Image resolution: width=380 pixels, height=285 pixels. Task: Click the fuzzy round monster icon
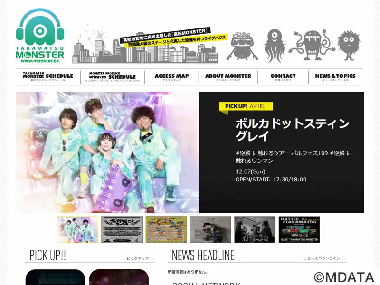[349, 45]
